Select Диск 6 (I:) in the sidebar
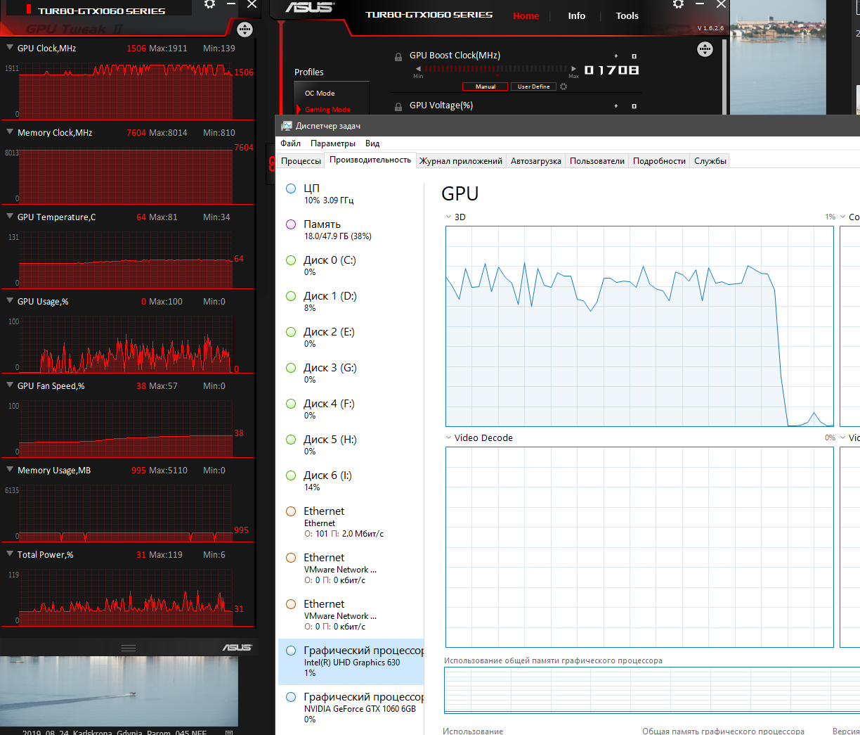 [x=351, y=481]
